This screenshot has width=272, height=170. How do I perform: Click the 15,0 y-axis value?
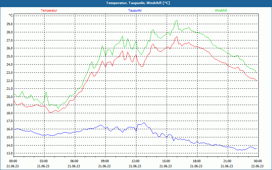pos(10,137)
